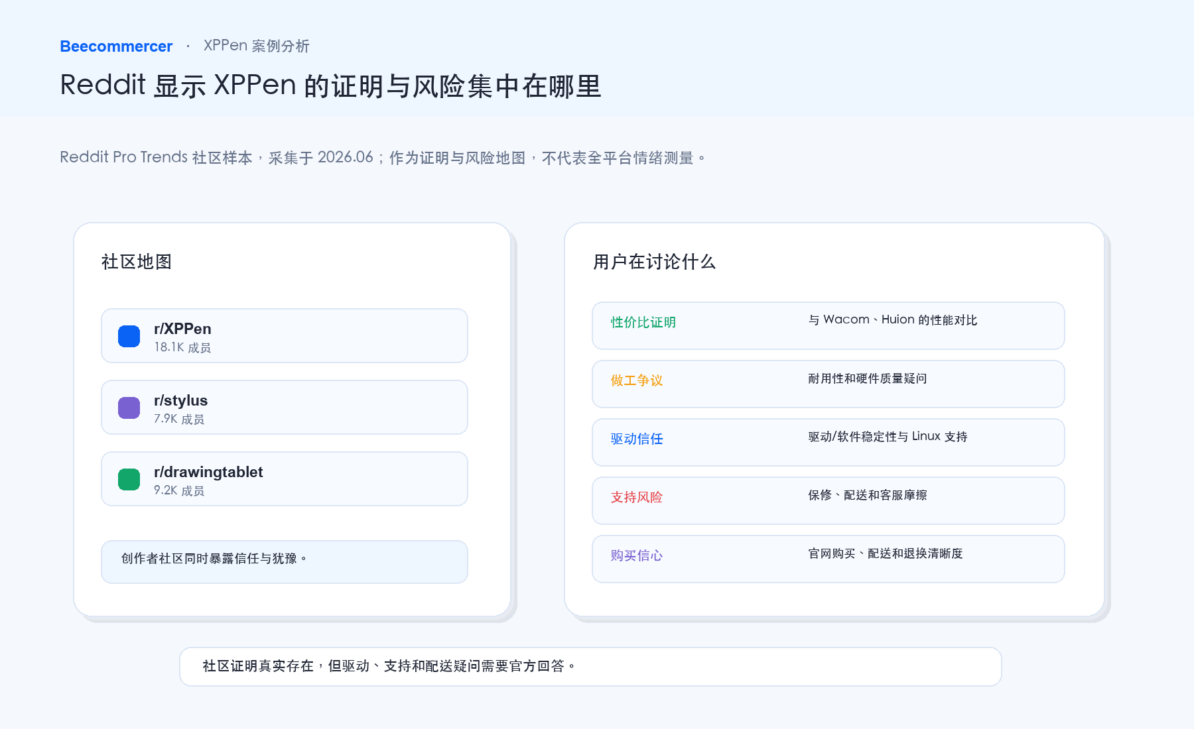Click 驱动/软件稳定性与 Linux 支持 description
Image resolution: width=1194 pixels, height=729 pixels.
coord(888,437)
